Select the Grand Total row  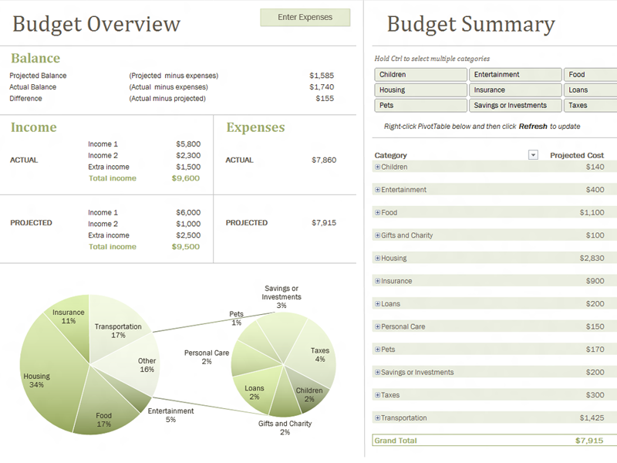494,441
